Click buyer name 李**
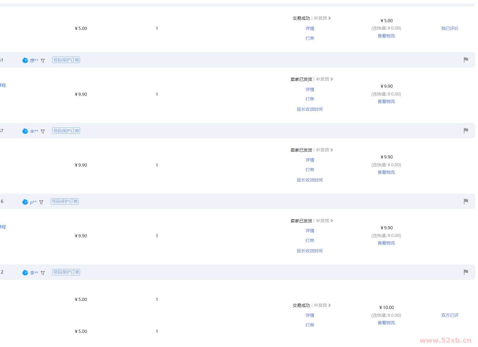Viewport: 478px width, 347px height. pyautogui.click(x=34, y=273)
